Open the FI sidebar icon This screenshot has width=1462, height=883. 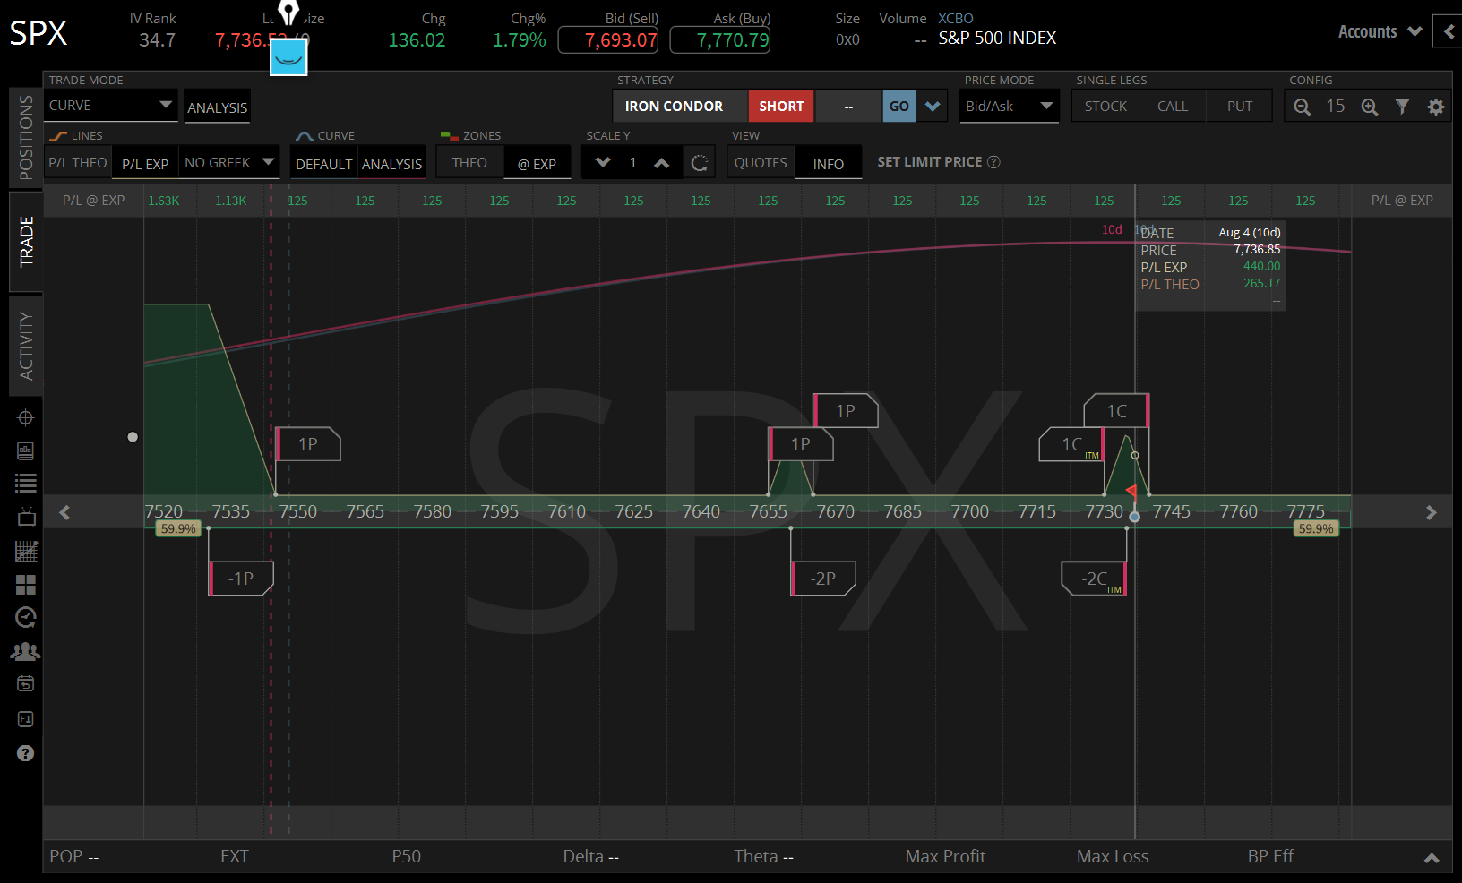[x=26, y=719]
